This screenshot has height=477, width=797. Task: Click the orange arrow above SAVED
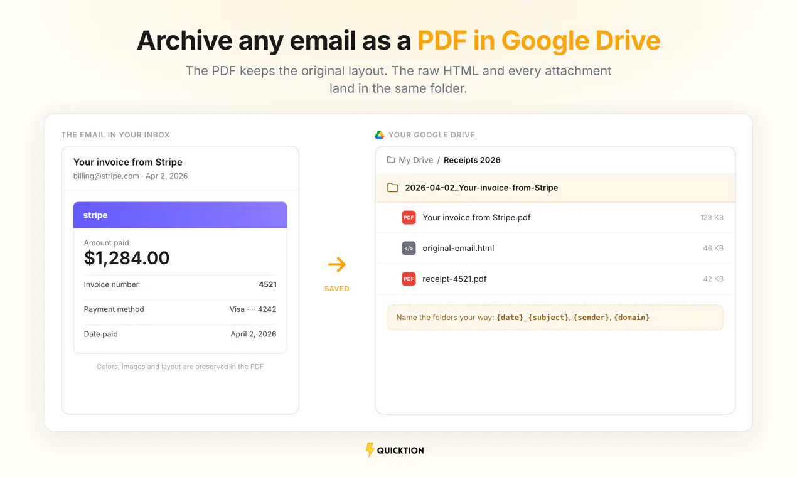click(337, 264)
